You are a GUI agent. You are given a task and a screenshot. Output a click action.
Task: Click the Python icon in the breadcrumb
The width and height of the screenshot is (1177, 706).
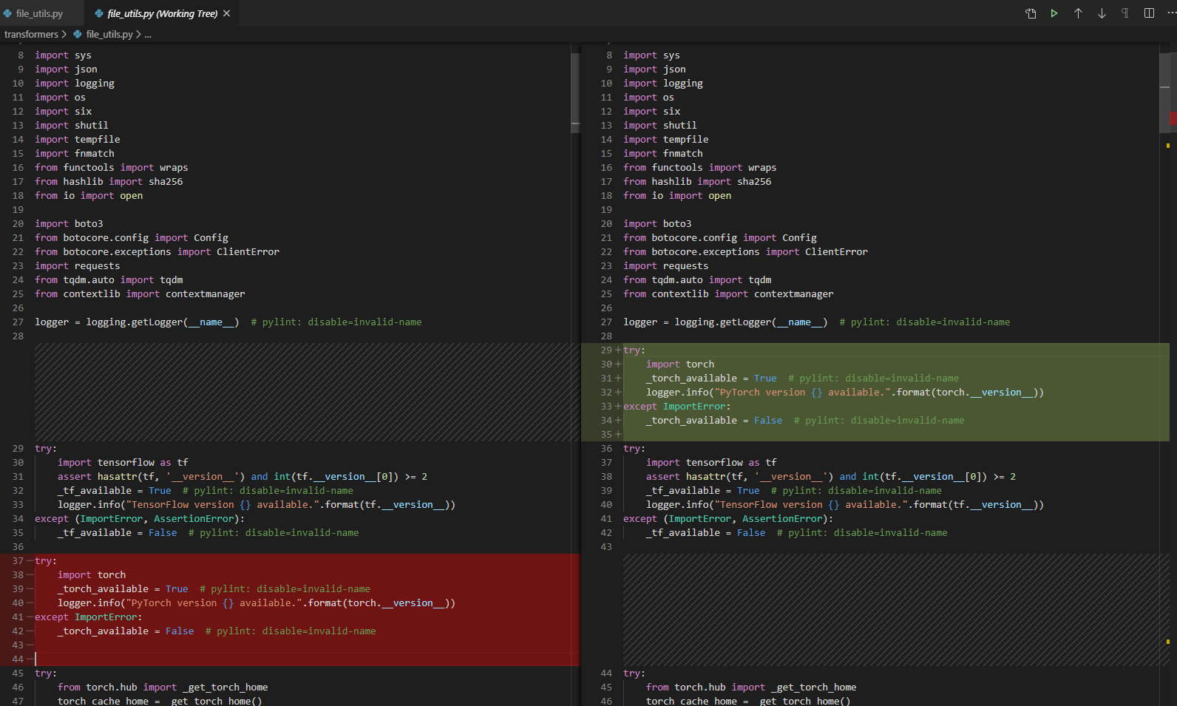78,34
